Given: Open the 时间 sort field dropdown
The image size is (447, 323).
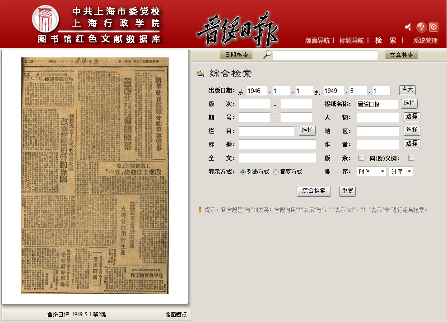Looking at the screenshot, I should pyautogui.click(x=372, y=172).
